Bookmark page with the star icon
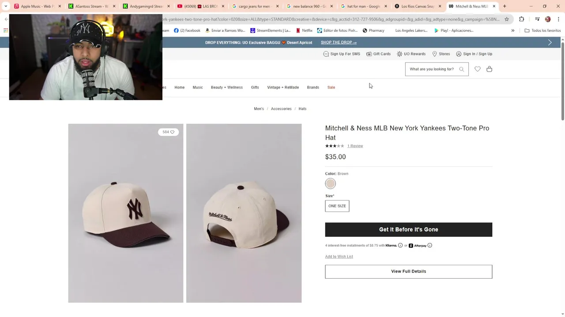 (507, 19)
